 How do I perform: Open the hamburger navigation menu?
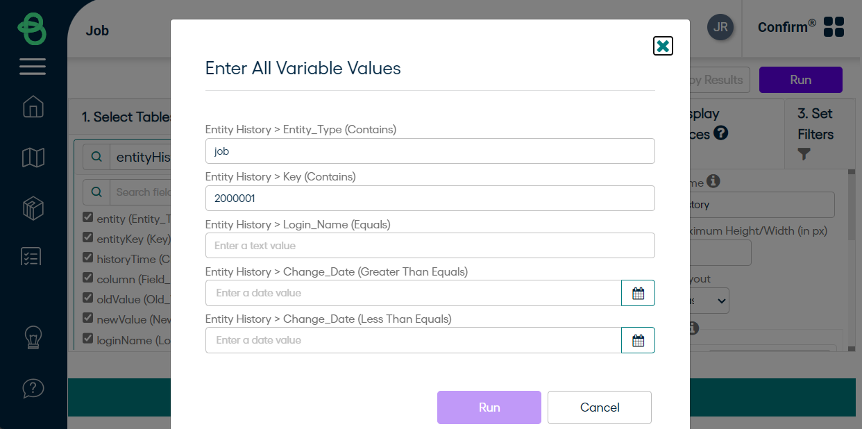click(33, 67)
